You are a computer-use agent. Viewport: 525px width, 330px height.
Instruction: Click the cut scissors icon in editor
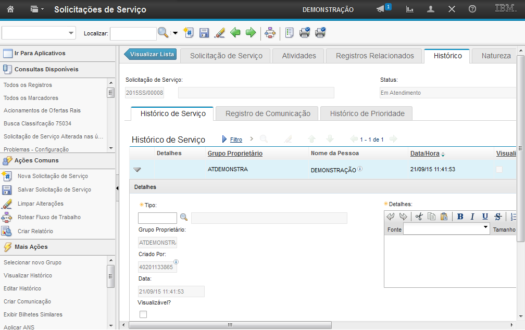(x=419, y=217)
